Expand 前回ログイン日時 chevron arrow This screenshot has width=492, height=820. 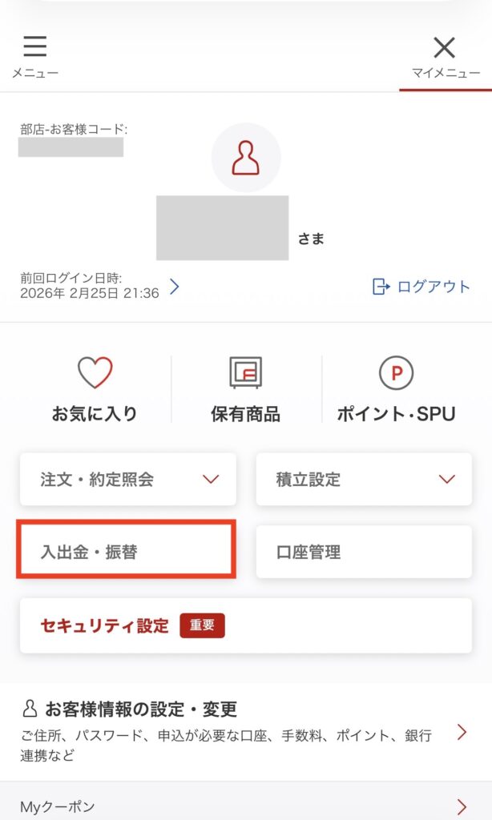[x=175, y=287]
